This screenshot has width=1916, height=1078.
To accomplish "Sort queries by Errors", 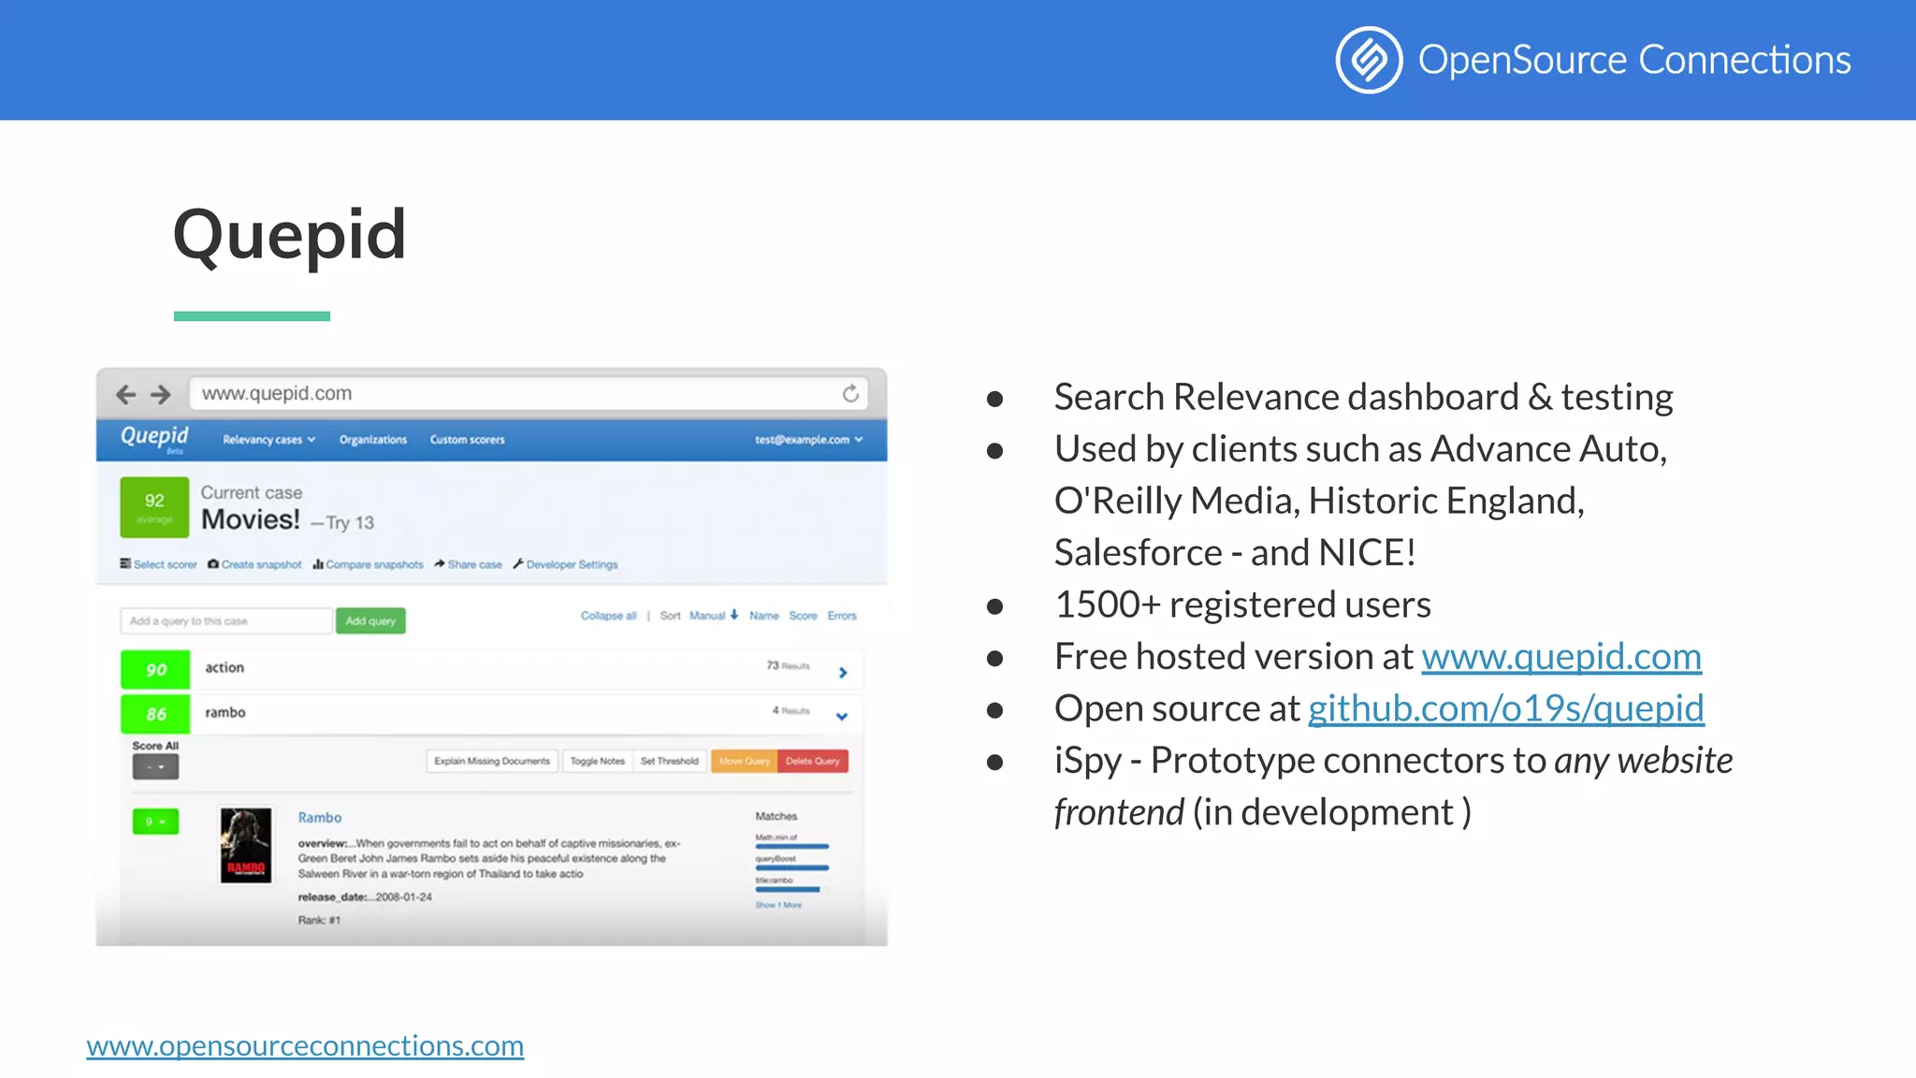I will 842,616.
